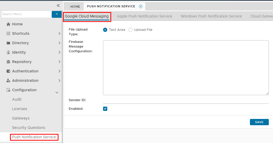
Task: Click the Authentication wallet icon
Action: point(8,71)
